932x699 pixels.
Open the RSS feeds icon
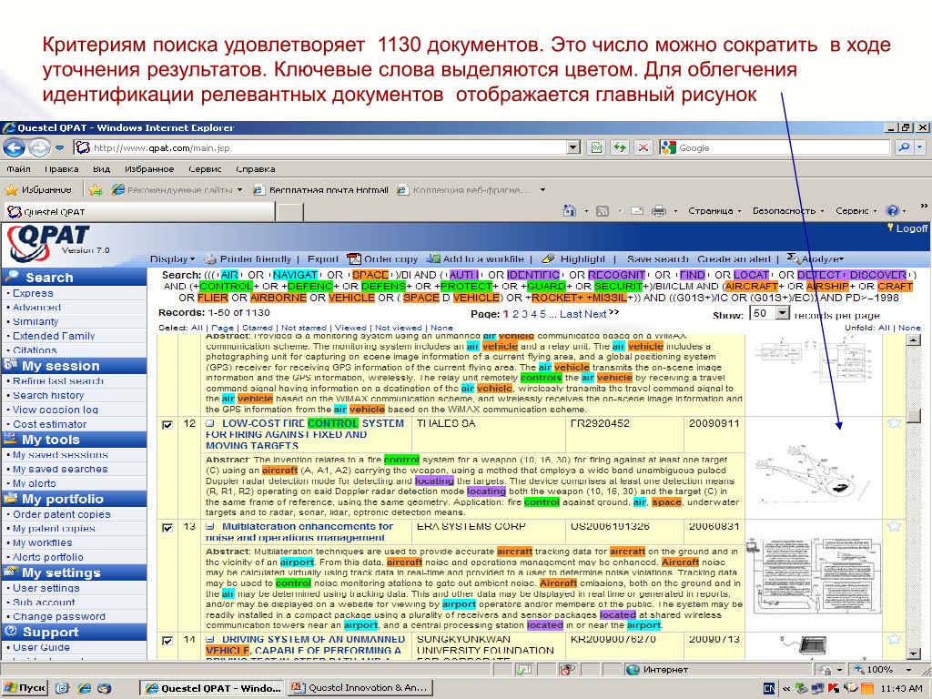pos(603,210)
